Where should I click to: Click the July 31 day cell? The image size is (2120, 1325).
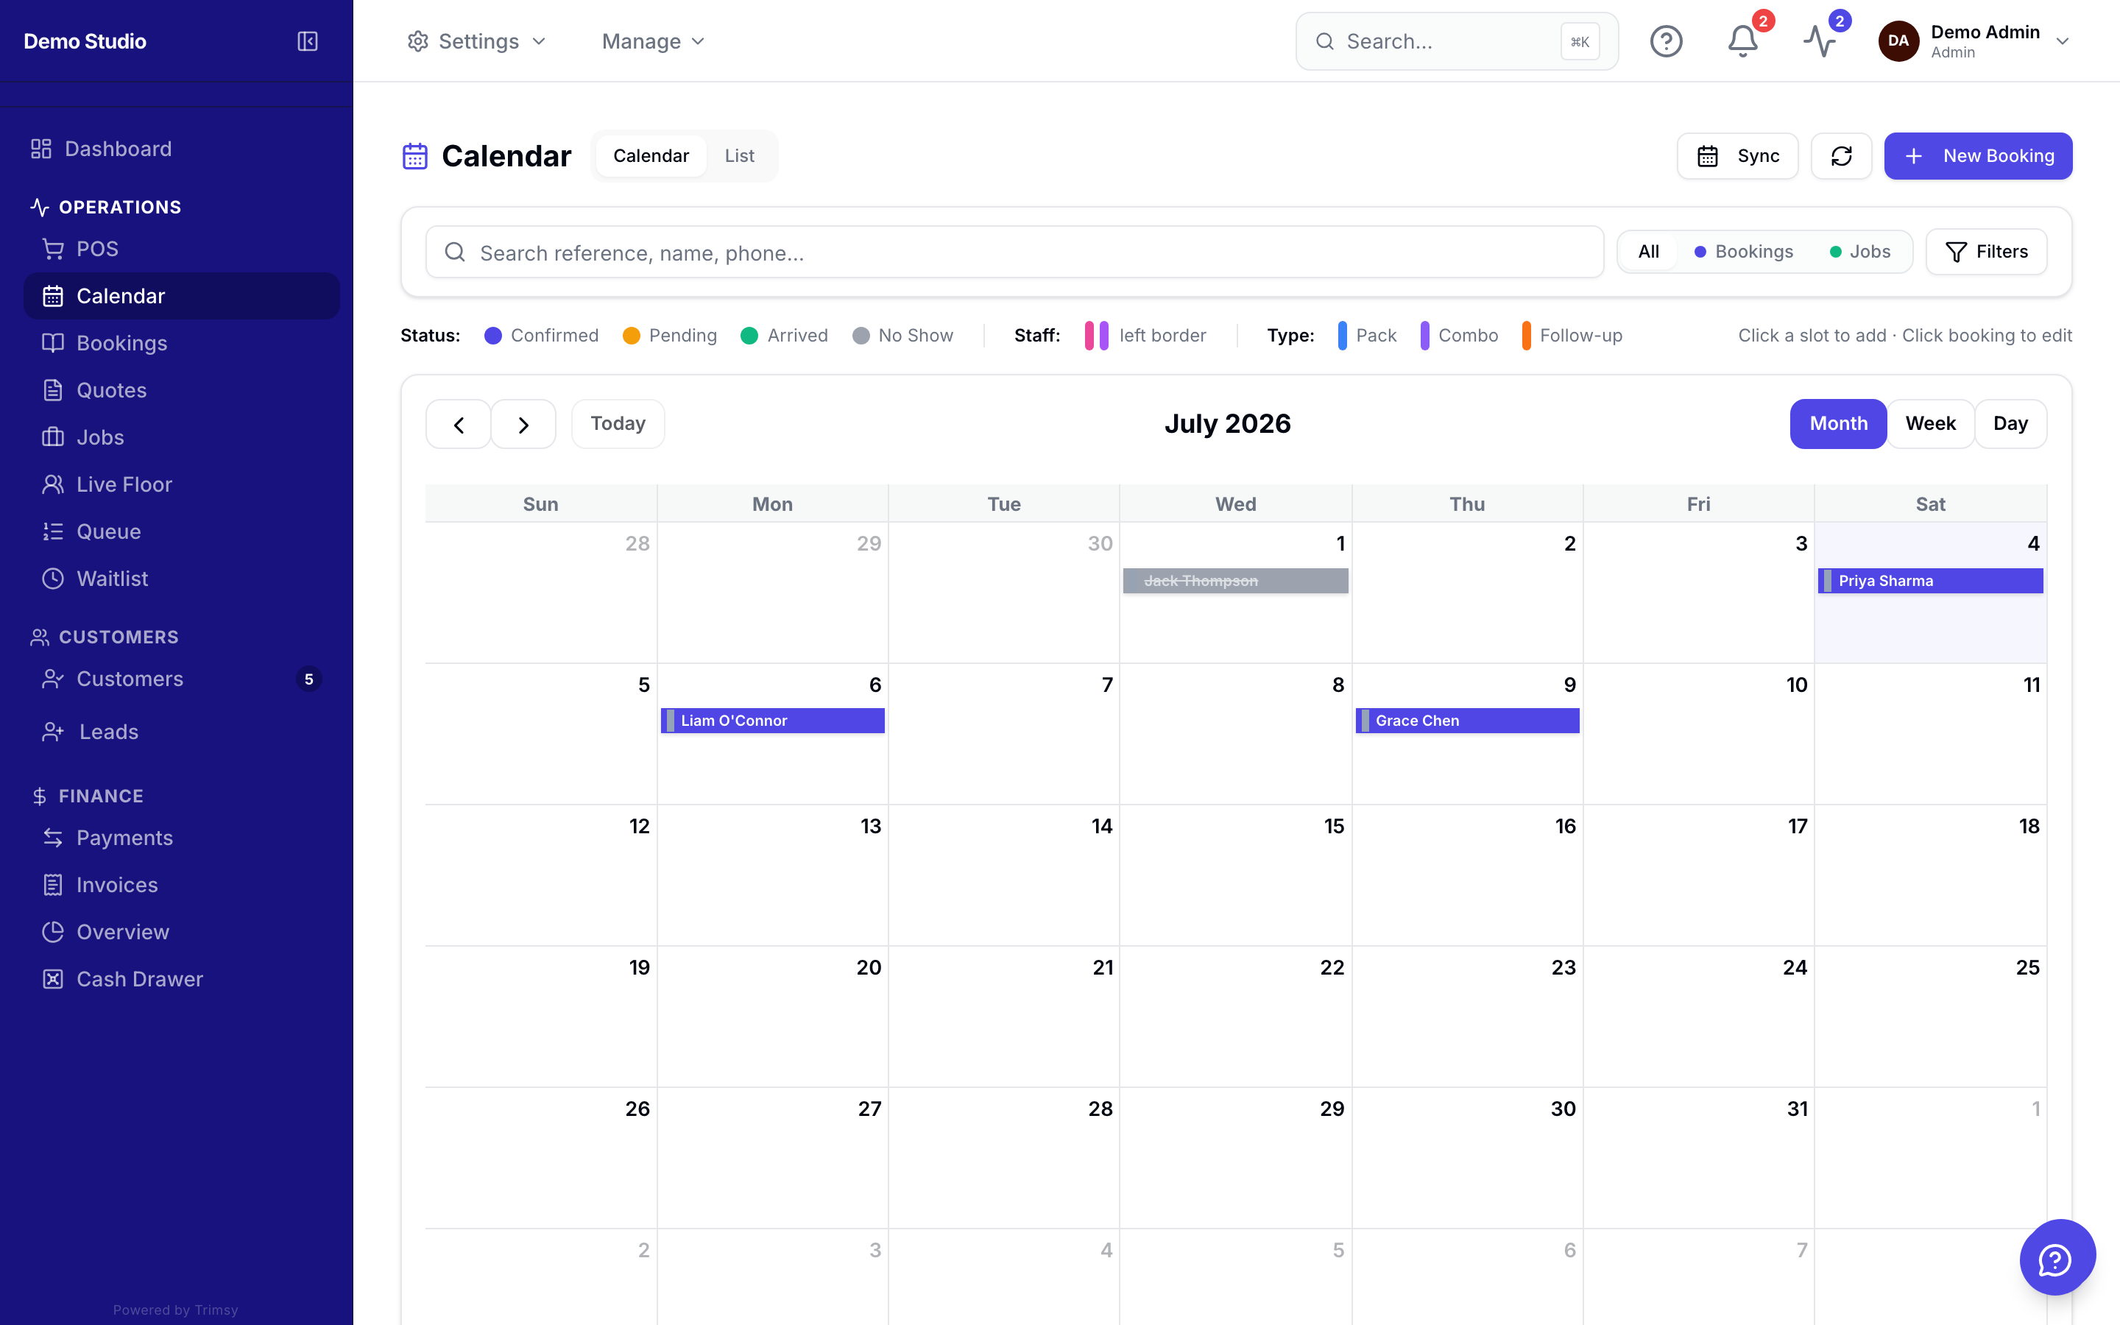[1697, 1158]
